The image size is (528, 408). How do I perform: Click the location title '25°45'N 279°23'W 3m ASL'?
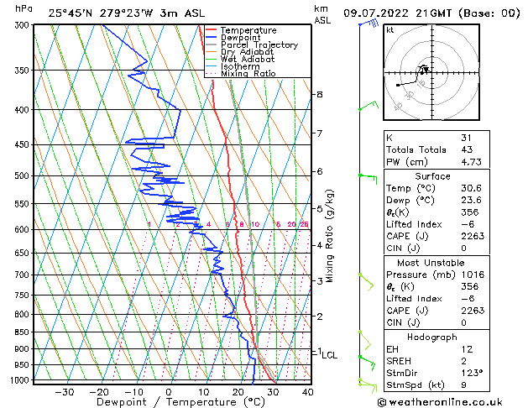pyautogui.click(x=127, y=13)
